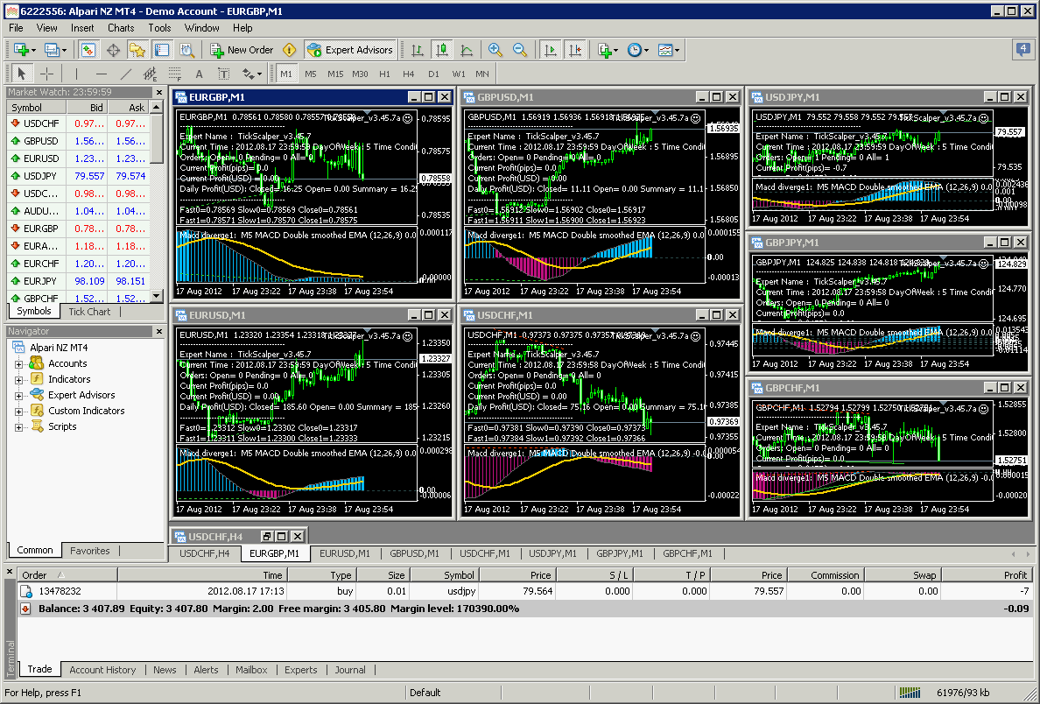This screenshot has width=1040, height=704.
Task: Click the Zoom In magnifier icon
Action: coord(495,50)
